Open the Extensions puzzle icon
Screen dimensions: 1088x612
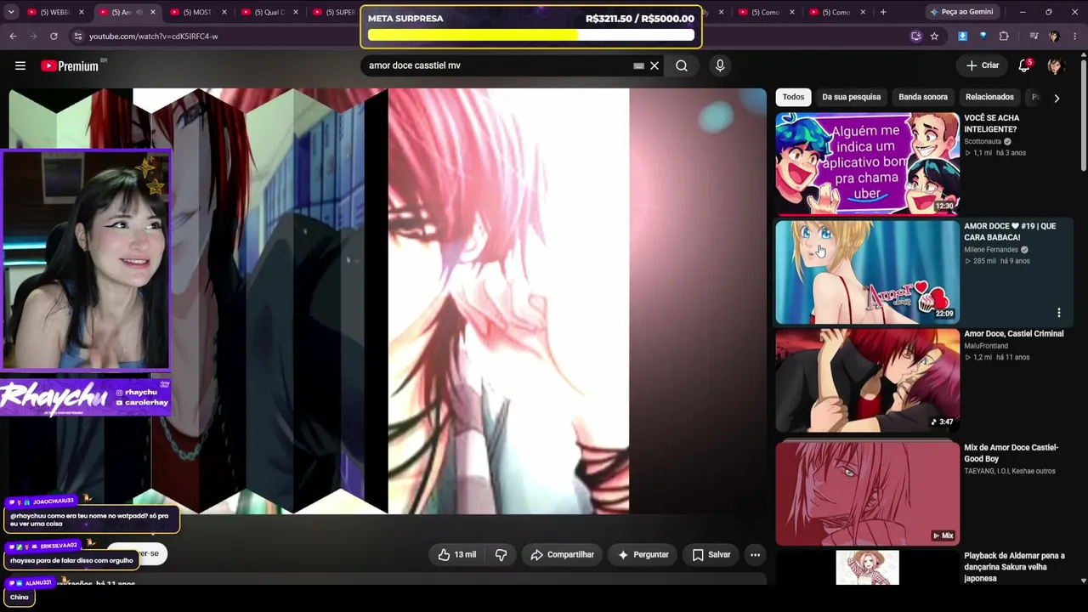click(x=1004, y=37)
